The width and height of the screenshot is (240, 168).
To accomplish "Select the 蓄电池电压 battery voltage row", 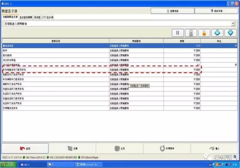I will coord(120,46).
